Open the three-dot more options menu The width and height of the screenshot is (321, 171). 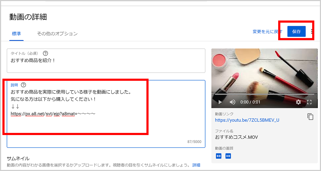click(x=312, y=31)
